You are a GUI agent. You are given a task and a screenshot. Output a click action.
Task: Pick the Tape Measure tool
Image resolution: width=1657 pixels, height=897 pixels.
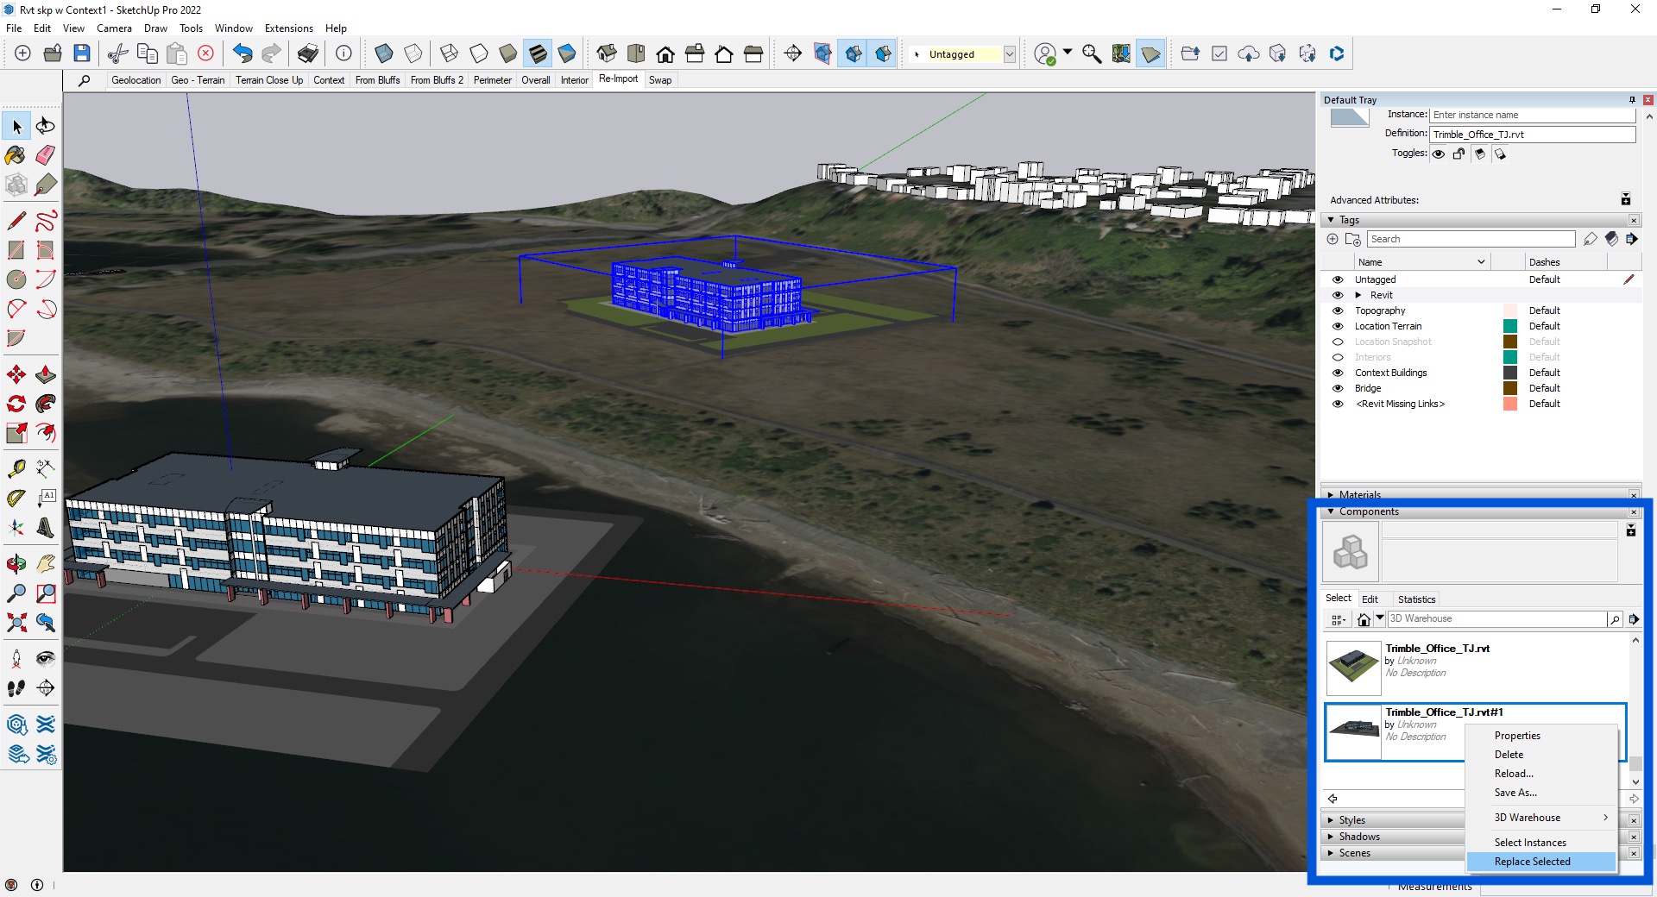coord(15,468)
